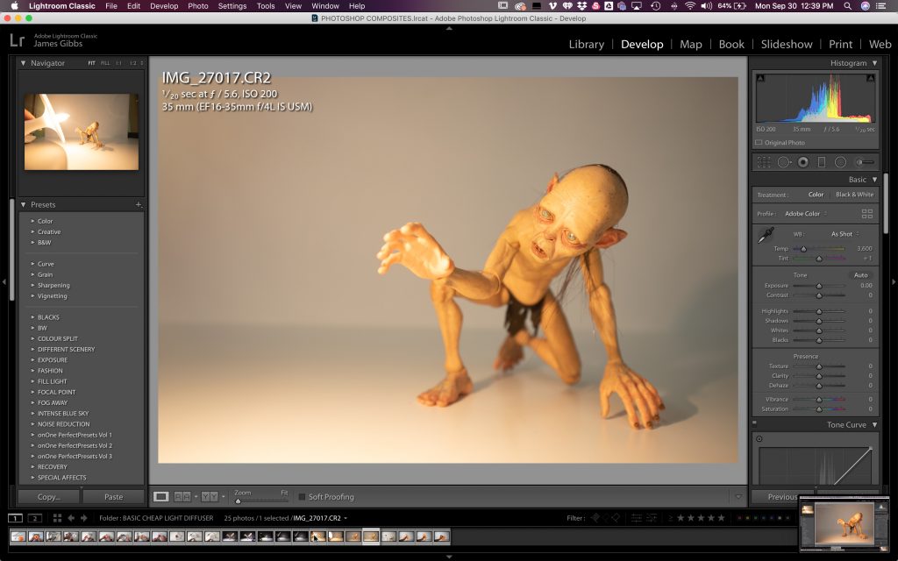The image size is (898, 561).
Task: Toggle the Tone Curve panel switch
Action: tap(754, 424)
